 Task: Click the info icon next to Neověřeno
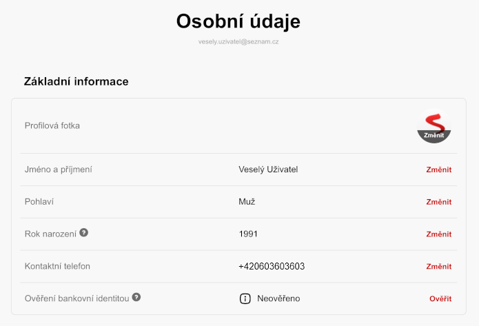(x=245, y=298)
